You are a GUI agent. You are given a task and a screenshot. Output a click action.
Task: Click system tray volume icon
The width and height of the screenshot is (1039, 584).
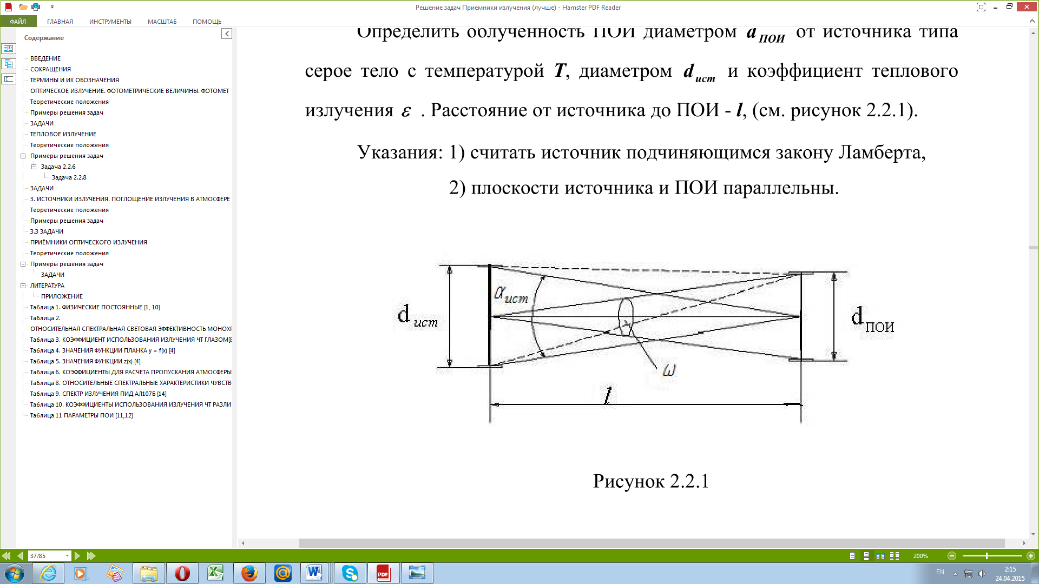pyautogui.click(x=982, y=574)
